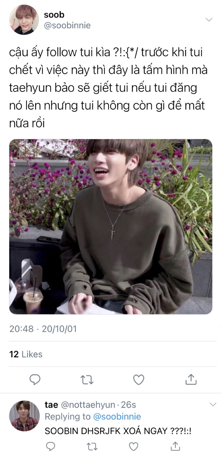Screen dimensions: 223x455
Task: View the 12 Likes list
Action: click(x=26, y=354)
